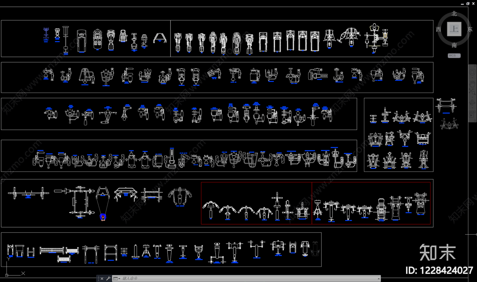Select south 南 direction on compass
Viewport: 477px width, 282px height.
tap(454, 45)
